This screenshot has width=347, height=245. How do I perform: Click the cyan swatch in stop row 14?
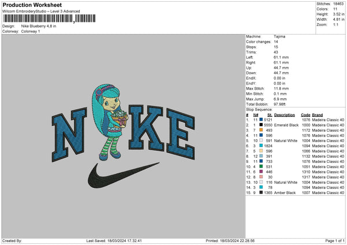point(261,187)
